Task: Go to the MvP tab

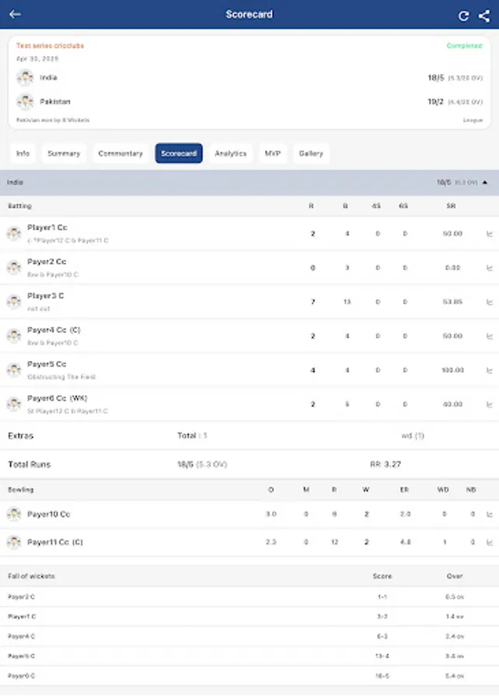Action: coord(271,153)
